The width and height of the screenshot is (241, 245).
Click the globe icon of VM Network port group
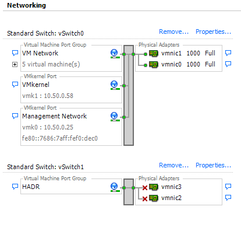pos(115,54)
